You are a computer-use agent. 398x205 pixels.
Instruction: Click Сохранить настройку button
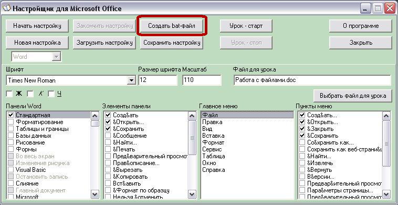pyautogui.click(x=172, y=43)
